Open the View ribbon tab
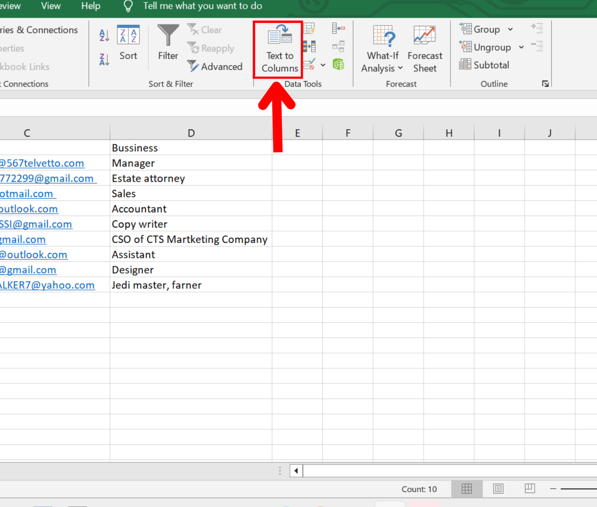Screen dimensions: 597x507 [x=51, y=6]
